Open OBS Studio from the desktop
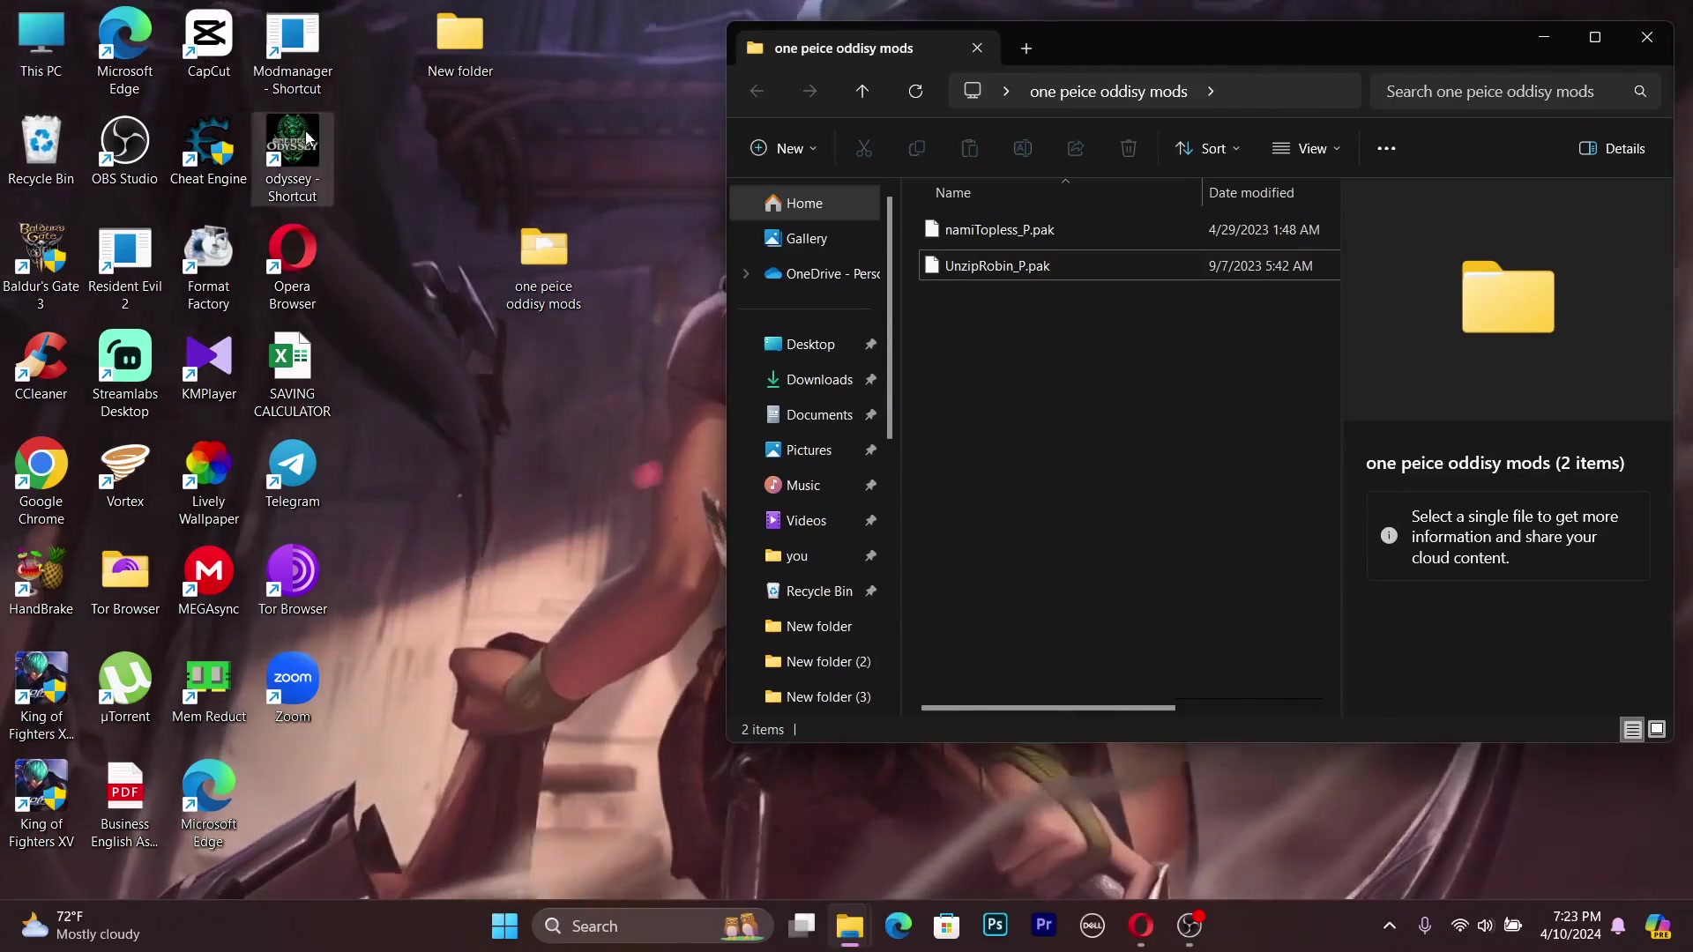Screen dimensions: 1693x952 point(124,141)
